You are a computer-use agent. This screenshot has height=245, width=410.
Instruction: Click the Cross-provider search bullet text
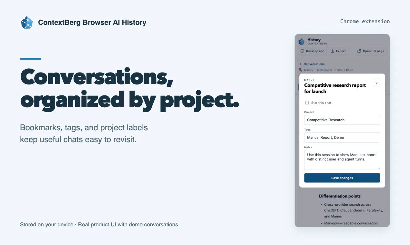pos(354,211)
